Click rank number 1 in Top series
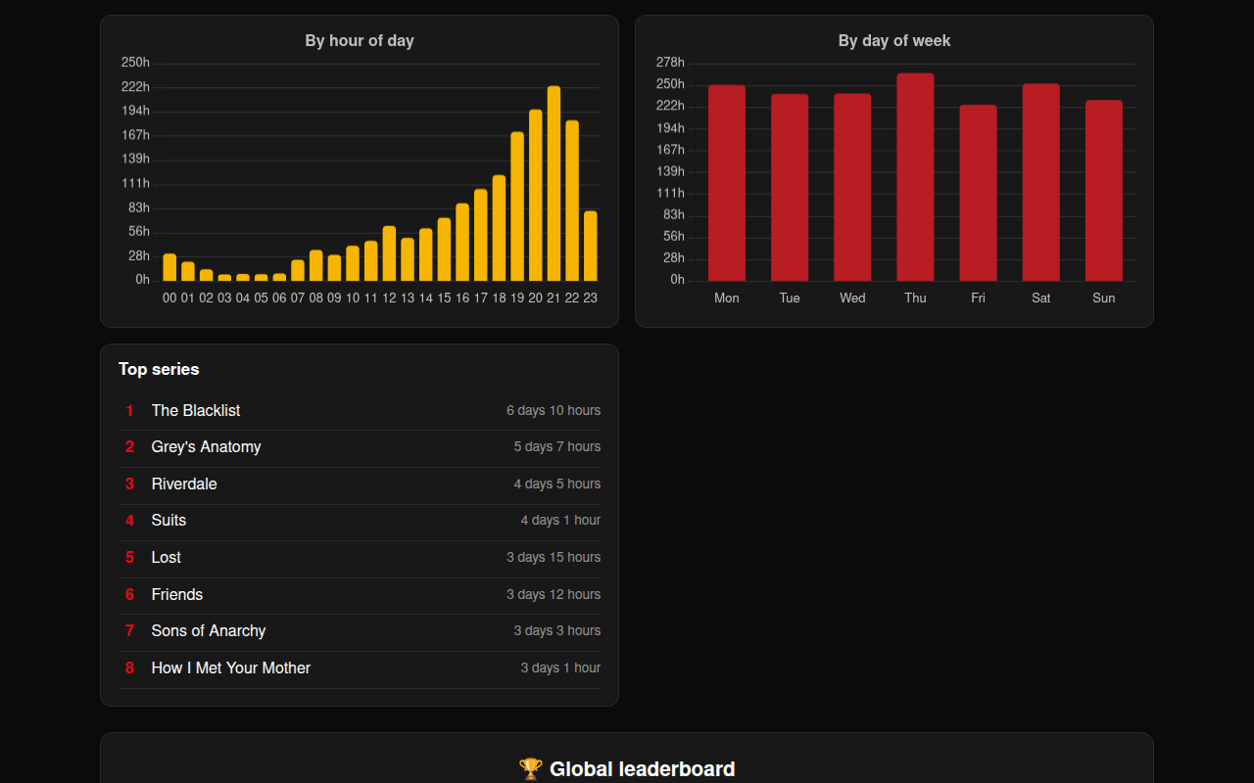The width and height of the screenshot is (1254, 783). coord(129,411)
